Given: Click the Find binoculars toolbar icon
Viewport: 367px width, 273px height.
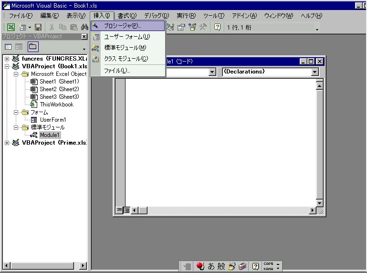Looking at the screenshot, I should click(84, 27).
